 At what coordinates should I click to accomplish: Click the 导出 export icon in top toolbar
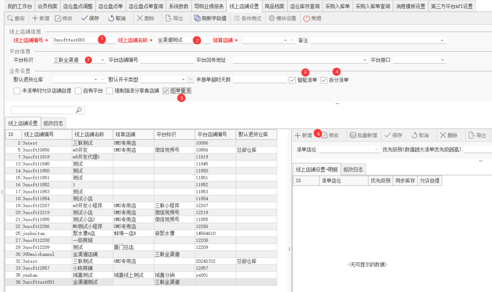(168, 18)
